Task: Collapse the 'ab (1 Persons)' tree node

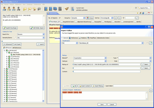Action: [x=7, y=53]
